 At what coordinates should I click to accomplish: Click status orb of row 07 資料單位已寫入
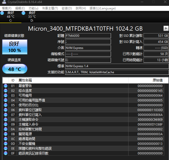point(6,115)
